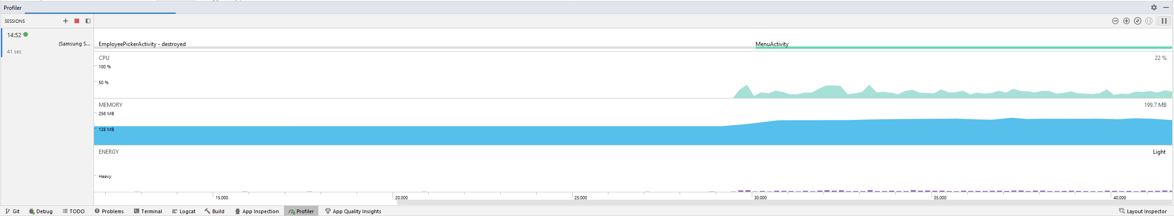The width and height of the screenshot is (1174, 216).
Task: Click the 15.000 timeline mark
Action: (222, 198)
